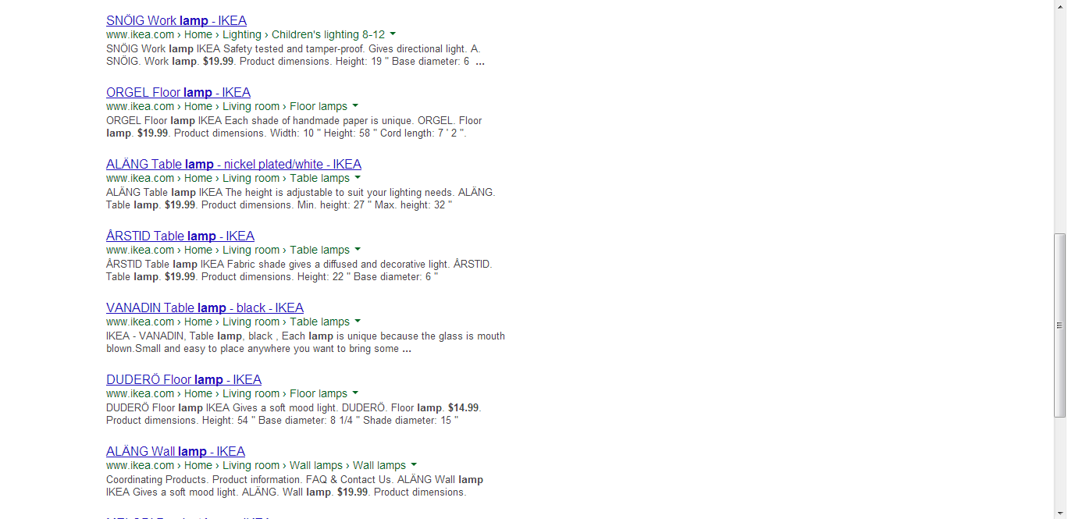The height and width of the screenshot is (519, 1068).
Task: Expand dropdown arrow after Children's lighting 8-12
Action: click(393, 34)
